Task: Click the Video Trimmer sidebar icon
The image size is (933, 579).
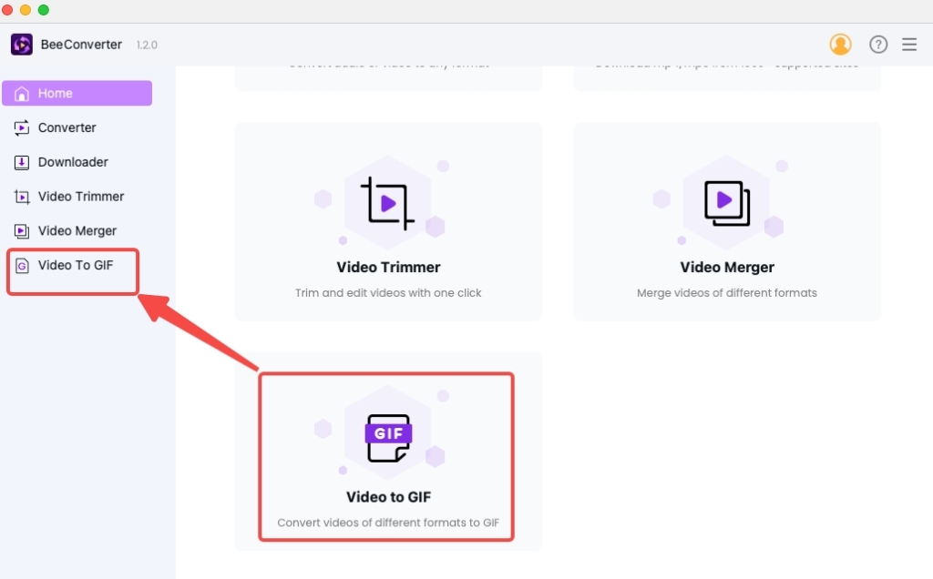Action: coord(21,197)
